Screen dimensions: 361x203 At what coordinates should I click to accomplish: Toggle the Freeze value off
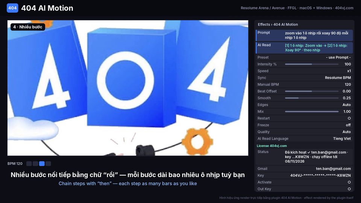348,125
